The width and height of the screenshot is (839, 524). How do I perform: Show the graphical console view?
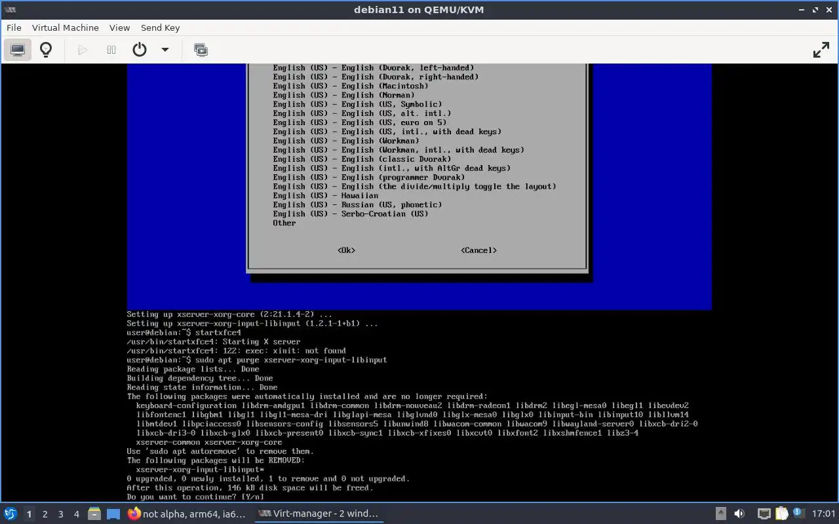pyautogui.click(x=18, y=50)
